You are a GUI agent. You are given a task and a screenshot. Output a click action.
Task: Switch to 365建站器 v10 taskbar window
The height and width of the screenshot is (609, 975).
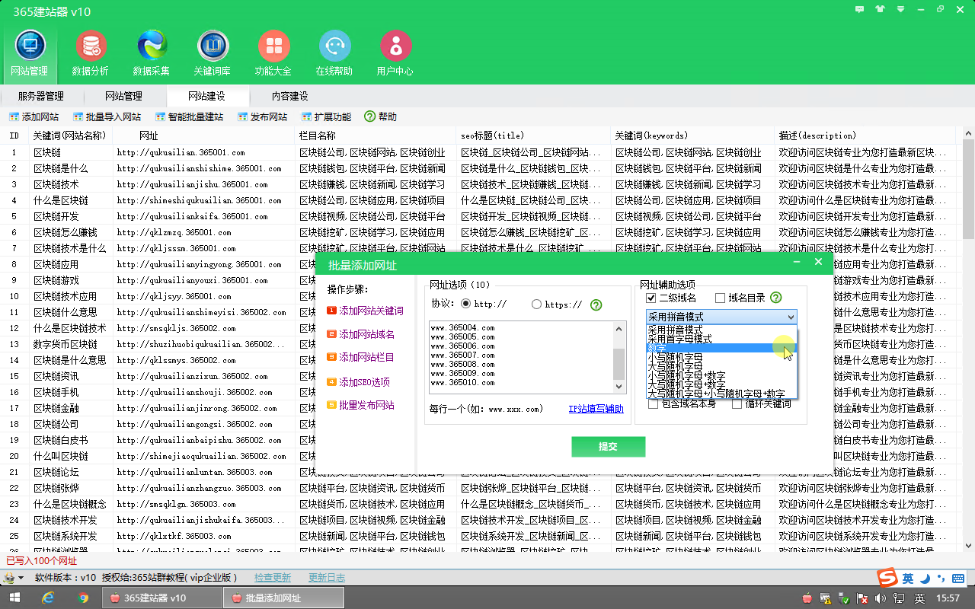161,598
